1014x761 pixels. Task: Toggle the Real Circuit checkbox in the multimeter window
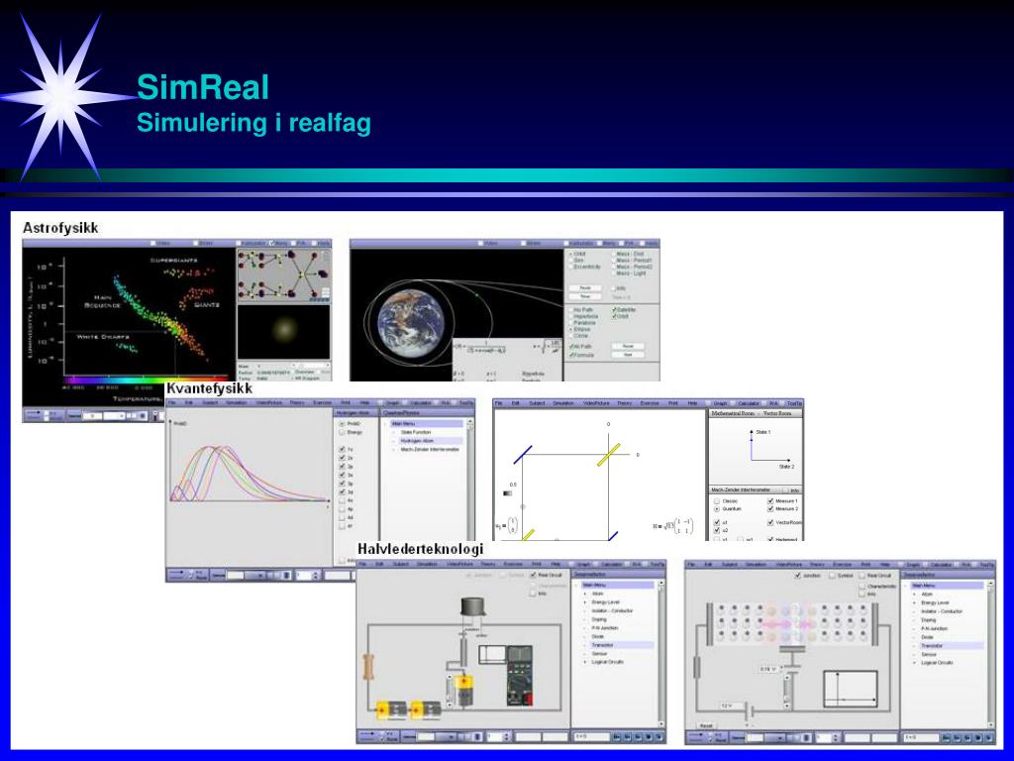(533, 575)
